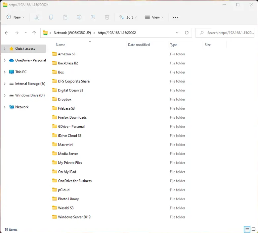Open the View dropdown menu

154,17
